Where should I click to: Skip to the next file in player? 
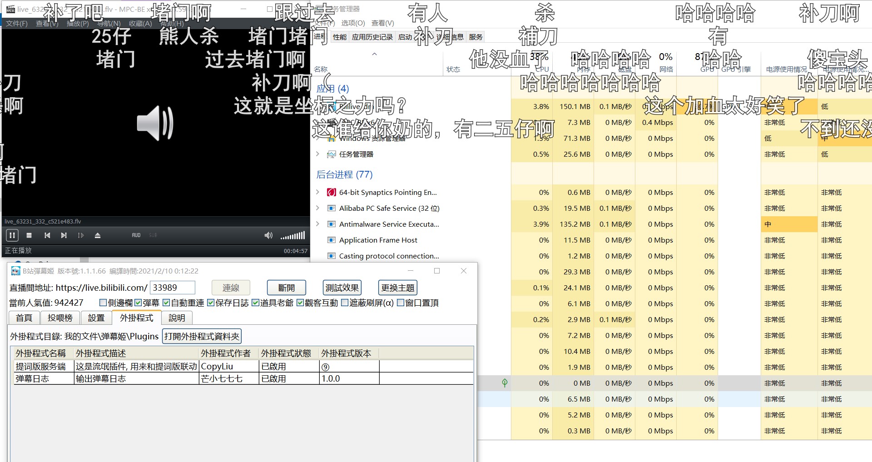click(x=64, y=235)
